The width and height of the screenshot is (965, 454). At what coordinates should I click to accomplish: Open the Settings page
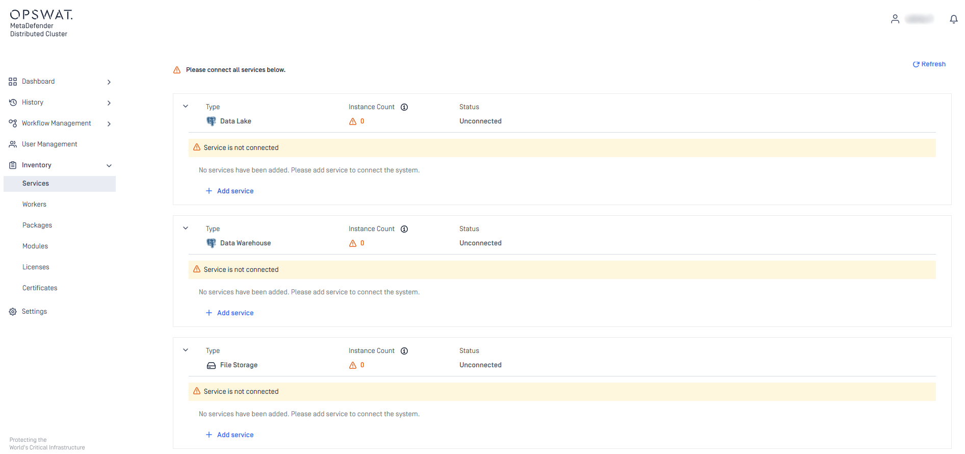(34, 312)
